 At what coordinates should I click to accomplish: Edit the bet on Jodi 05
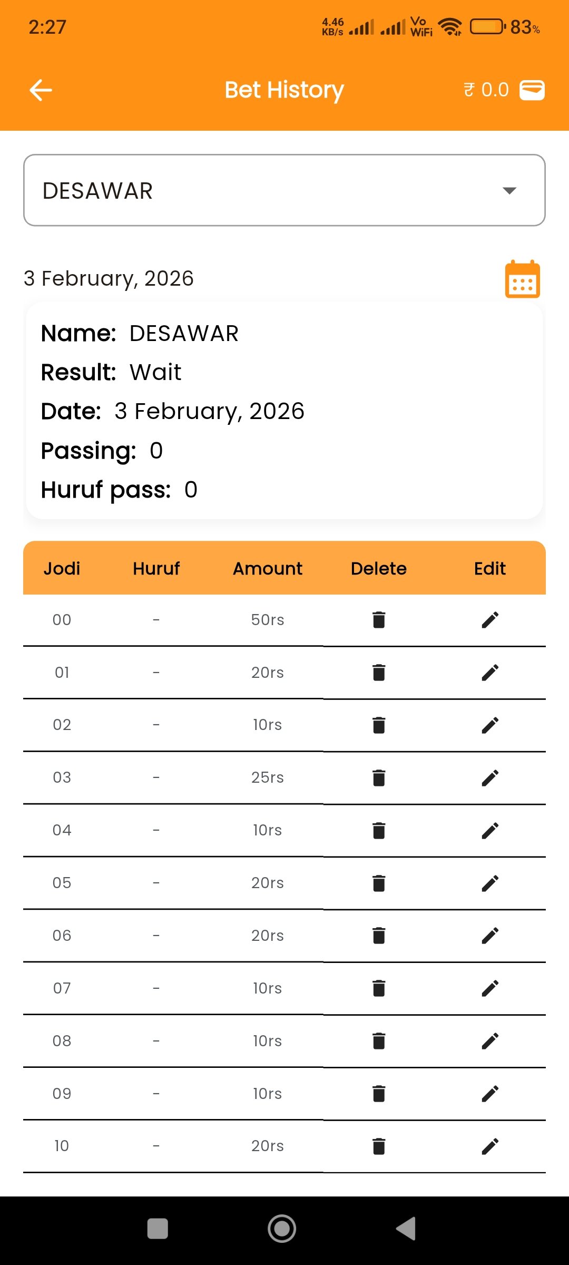[x=490, y=883]
